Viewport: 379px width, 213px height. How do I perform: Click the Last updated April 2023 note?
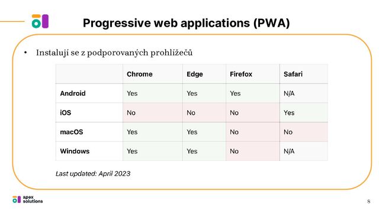click(x=93, y=173)
